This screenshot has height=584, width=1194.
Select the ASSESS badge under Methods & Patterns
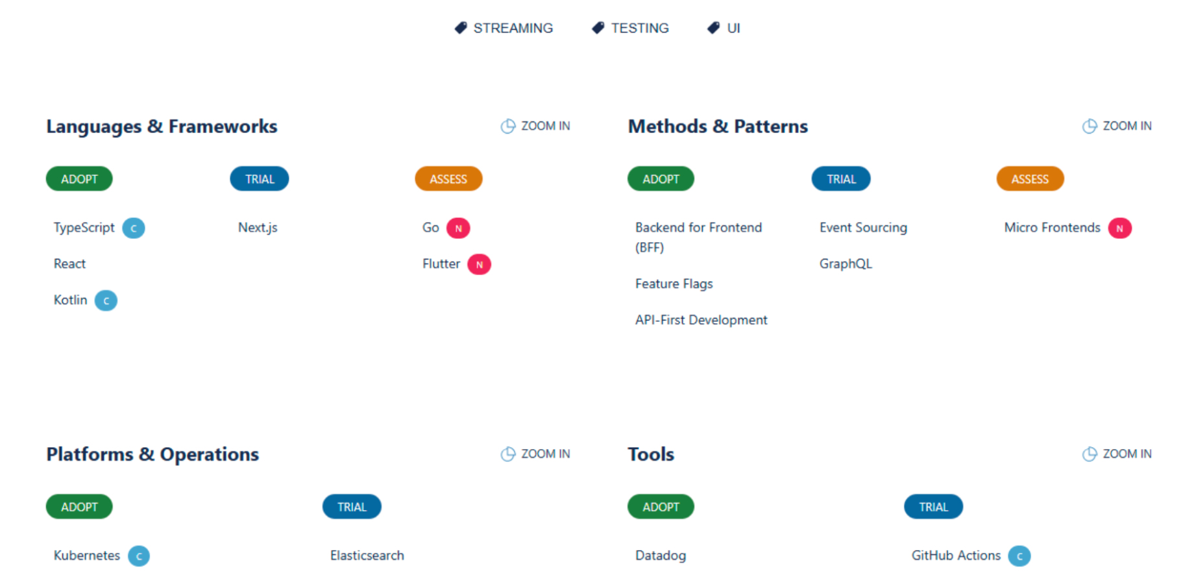(x=1030, y=179)
